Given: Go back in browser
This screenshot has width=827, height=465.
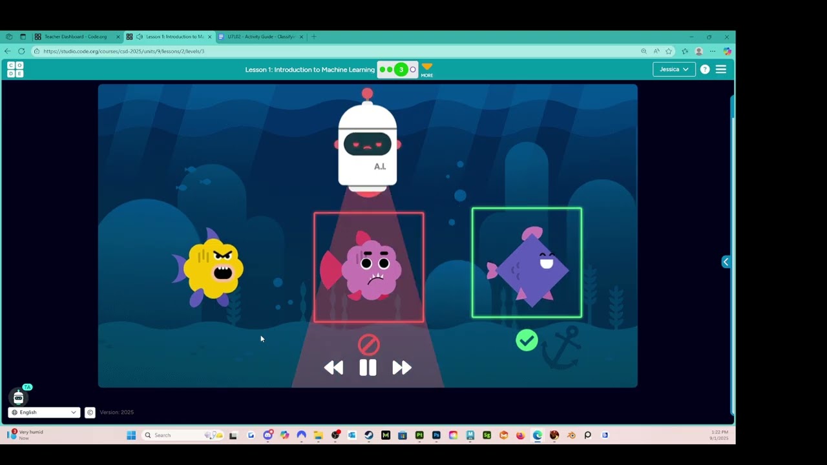Looking at the screenshot, I should coord(8,51).
